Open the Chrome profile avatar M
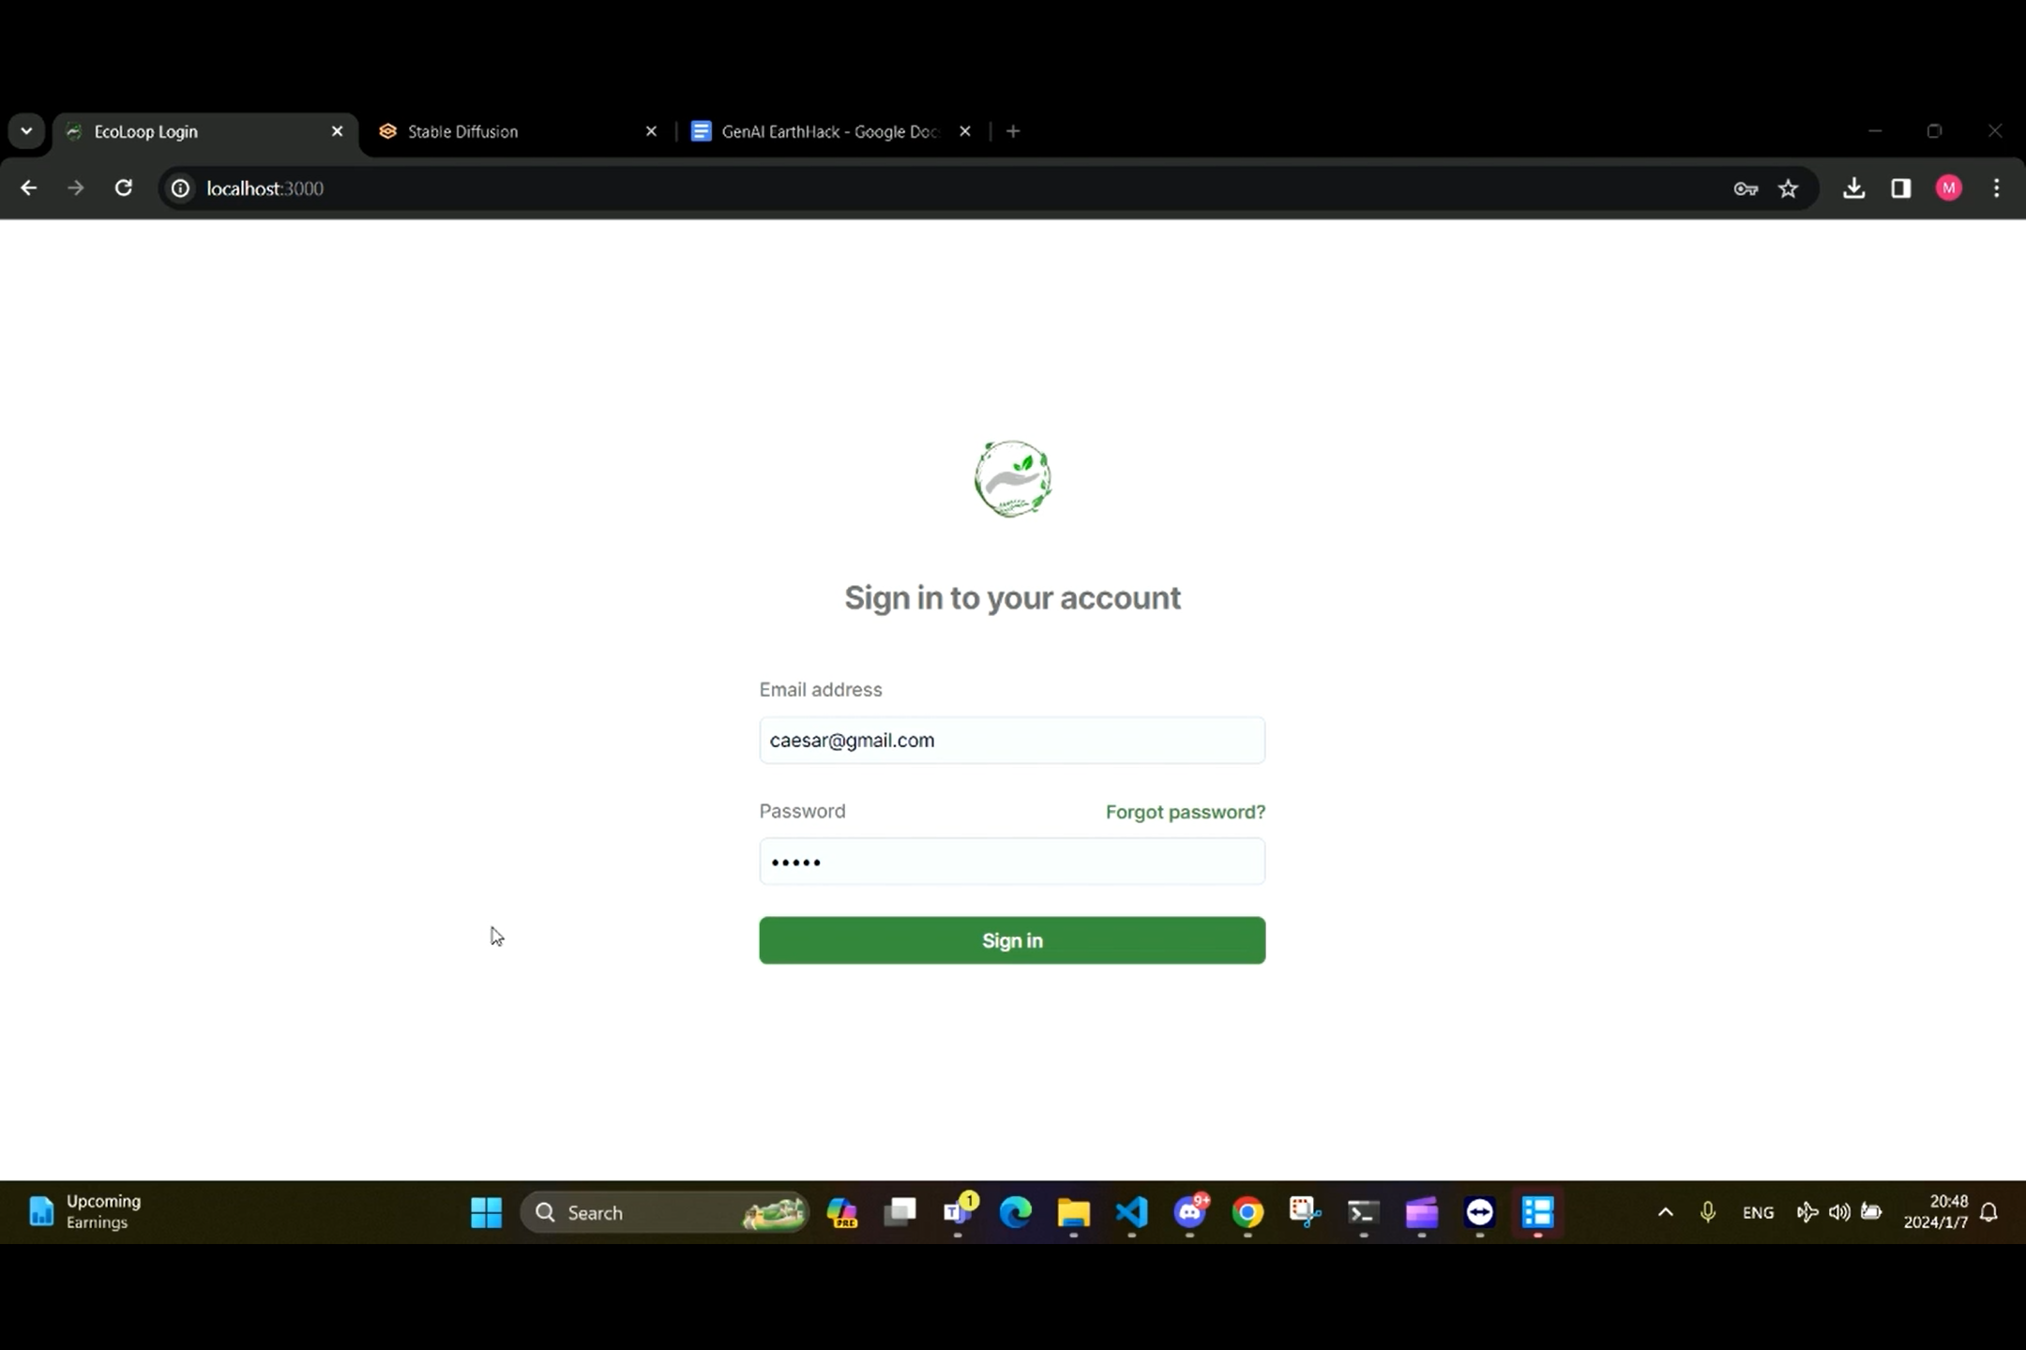This screenshot has width=2026, height=1350. point(1948,188)
